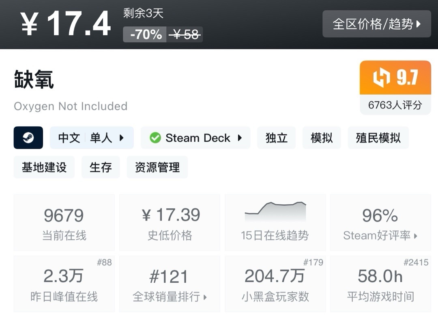The width and height of the screenshot is (438, 316).
Task: Tap the 基地建设 tag
Action: click(44, 167)
